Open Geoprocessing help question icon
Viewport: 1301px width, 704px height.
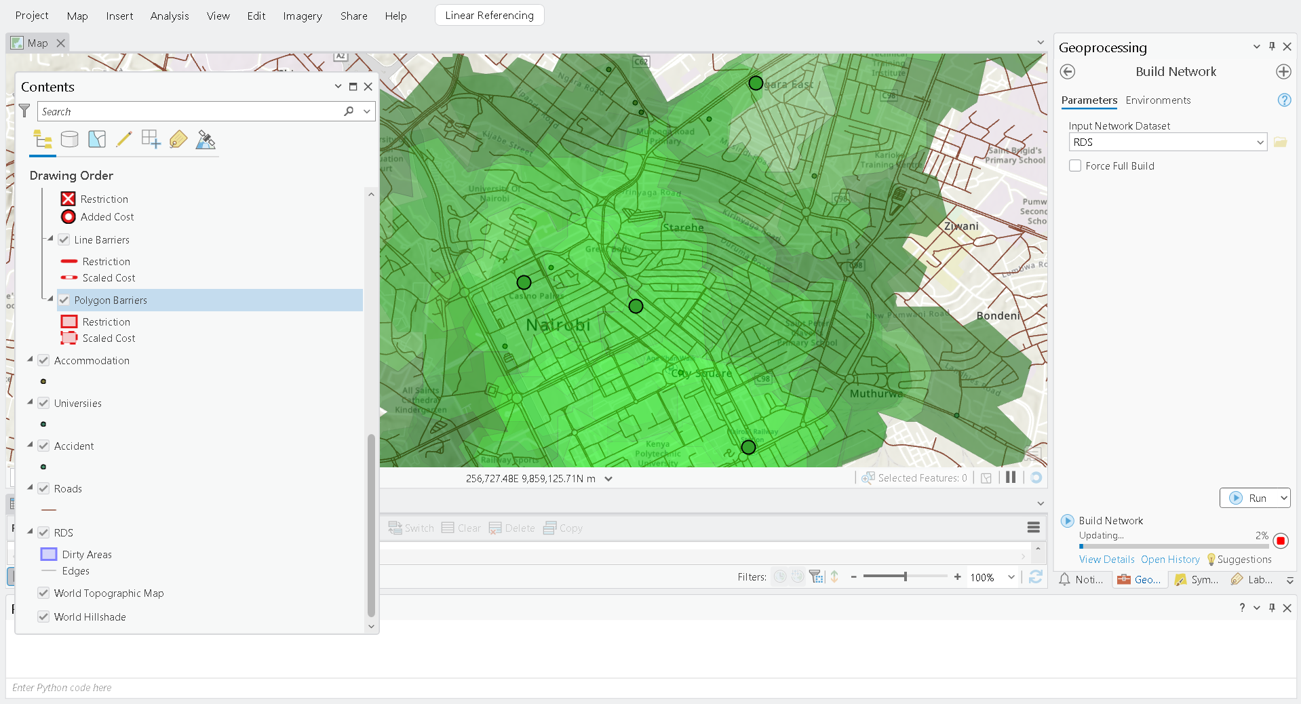(x=1284, y=100)
